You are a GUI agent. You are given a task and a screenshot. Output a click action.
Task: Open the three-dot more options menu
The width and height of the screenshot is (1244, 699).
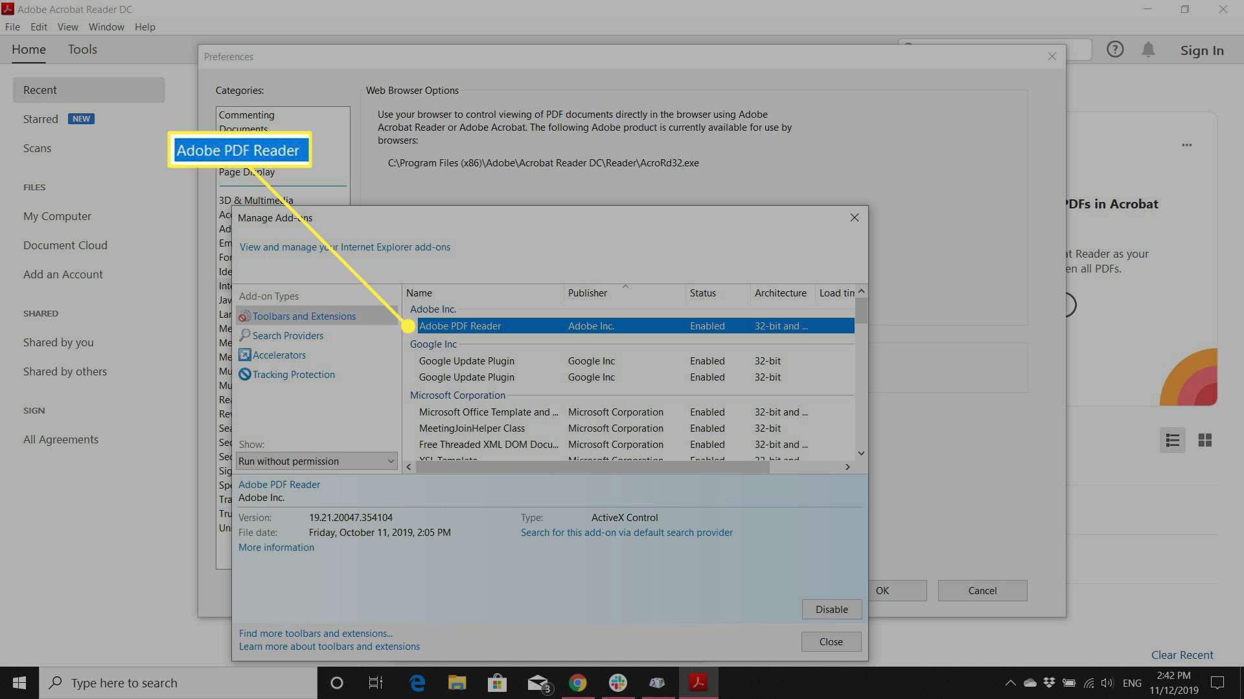[1186, 145]
